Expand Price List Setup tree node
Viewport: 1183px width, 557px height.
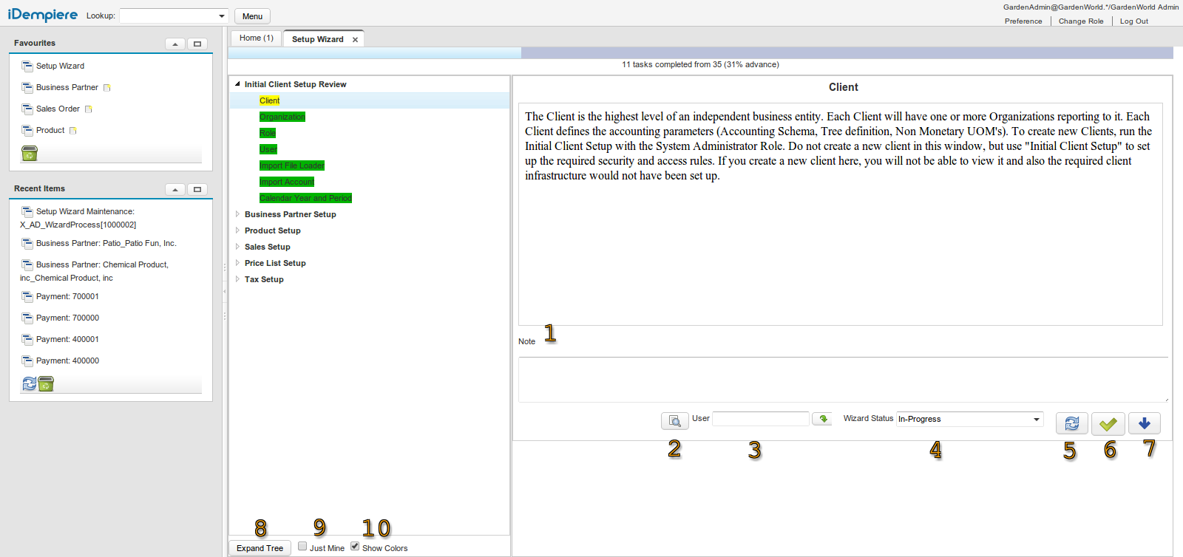tap(237, 263)
